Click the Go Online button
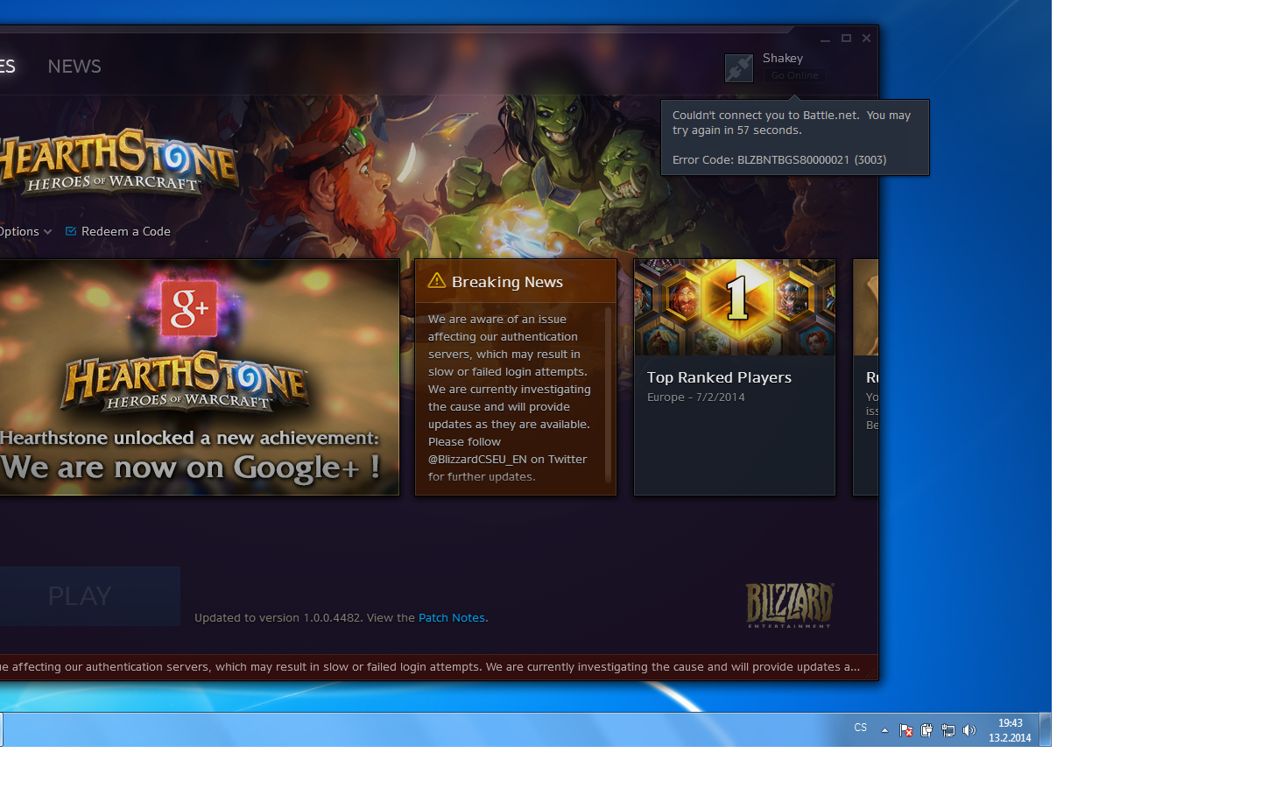 (x=795, y=75)
